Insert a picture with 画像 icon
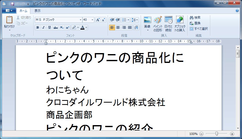 [x=147, y=20]
